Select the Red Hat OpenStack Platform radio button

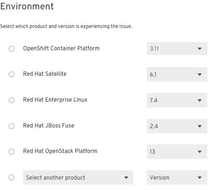pyautogui.click(x=12, y=152)
